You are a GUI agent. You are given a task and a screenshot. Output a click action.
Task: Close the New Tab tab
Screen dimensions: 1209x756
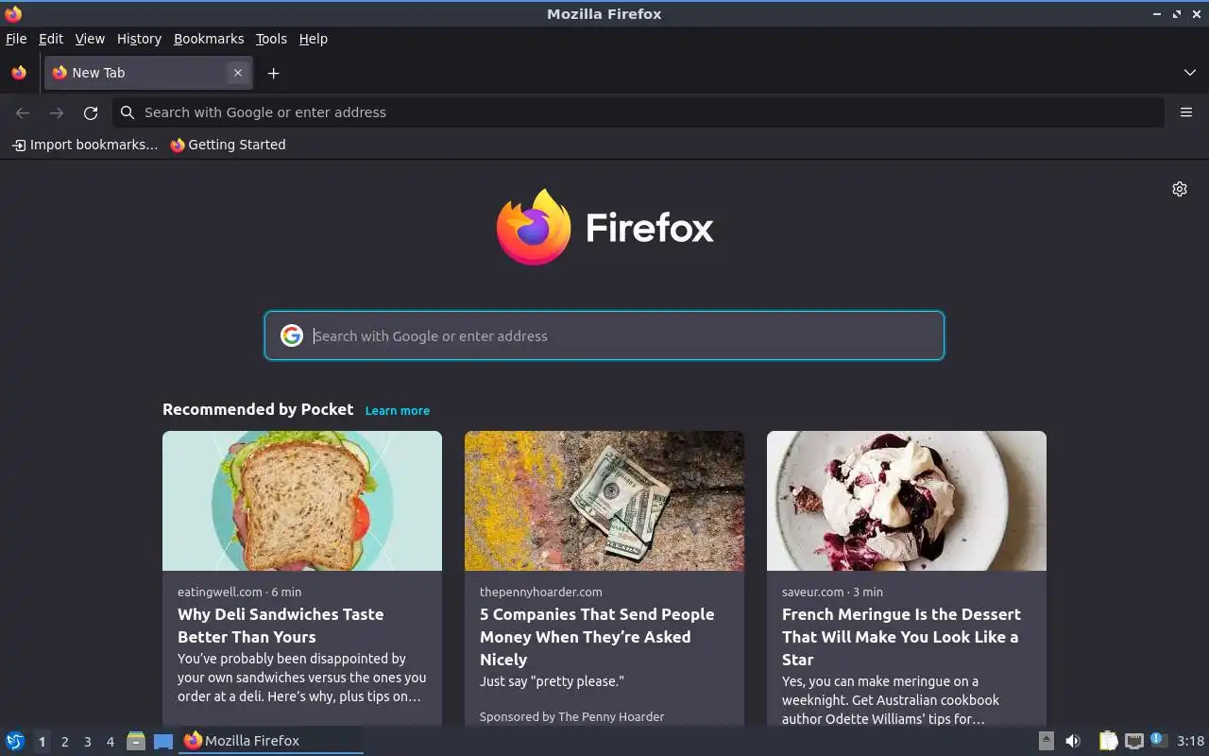(238, 73)
